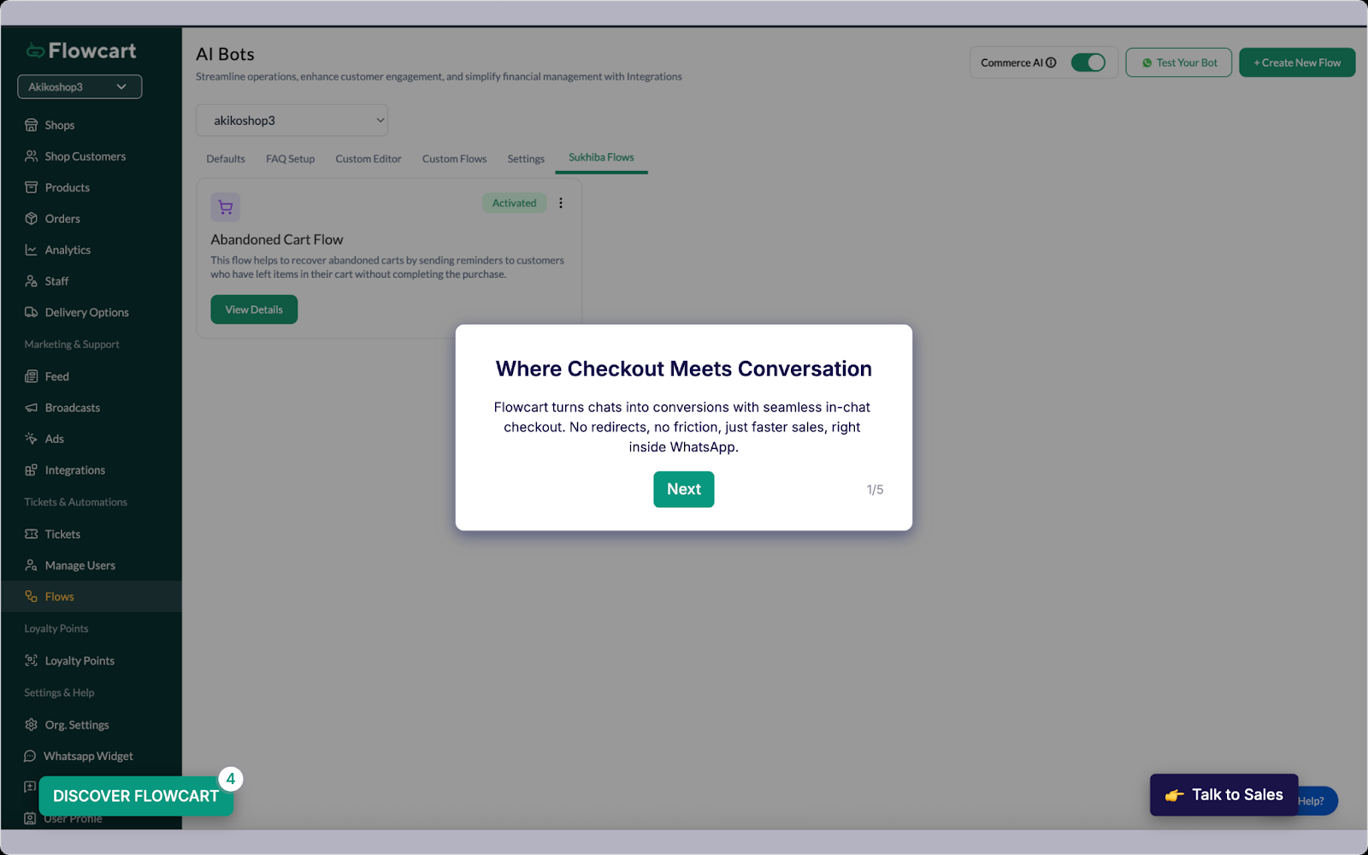Click the Analytics chart icon
Image resolution: width=1368 pixels, height=855 pixels.
tap(32, 250)
